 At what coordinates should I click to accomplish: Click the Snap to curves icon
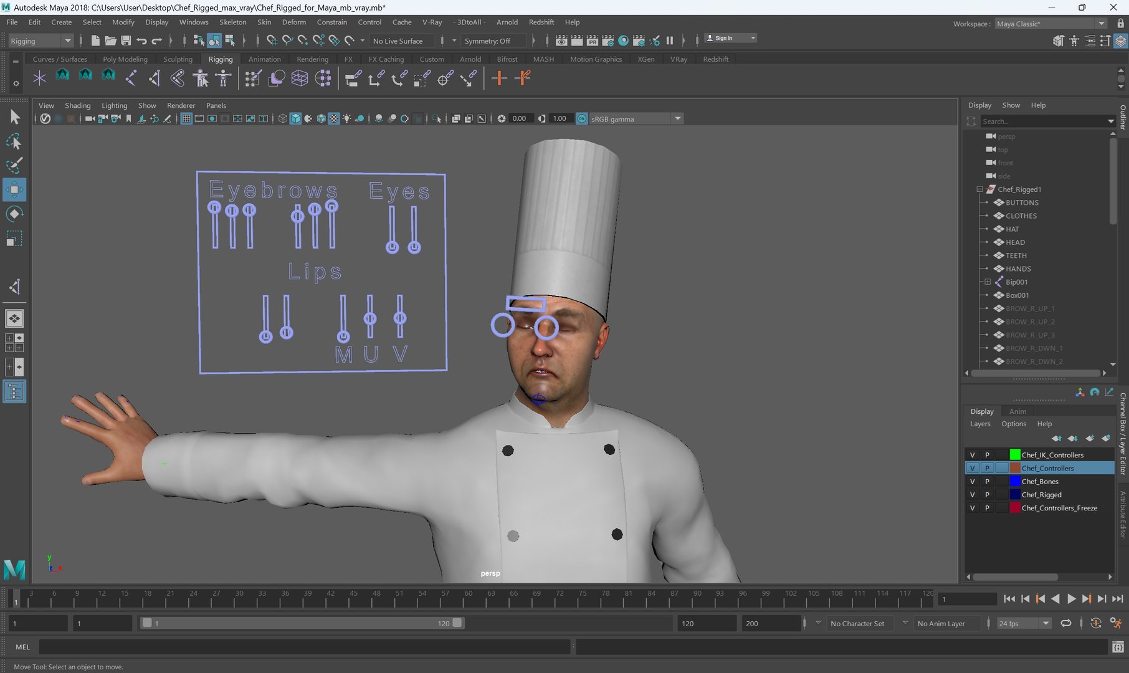287,41
